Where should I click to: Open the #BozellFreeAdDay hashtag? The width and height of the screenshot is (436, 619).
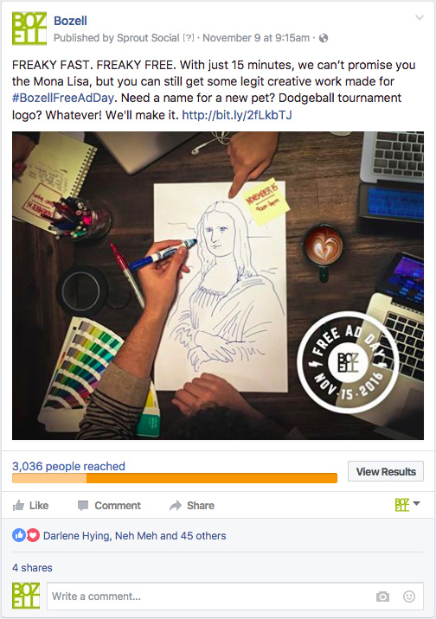click(63, 98)
